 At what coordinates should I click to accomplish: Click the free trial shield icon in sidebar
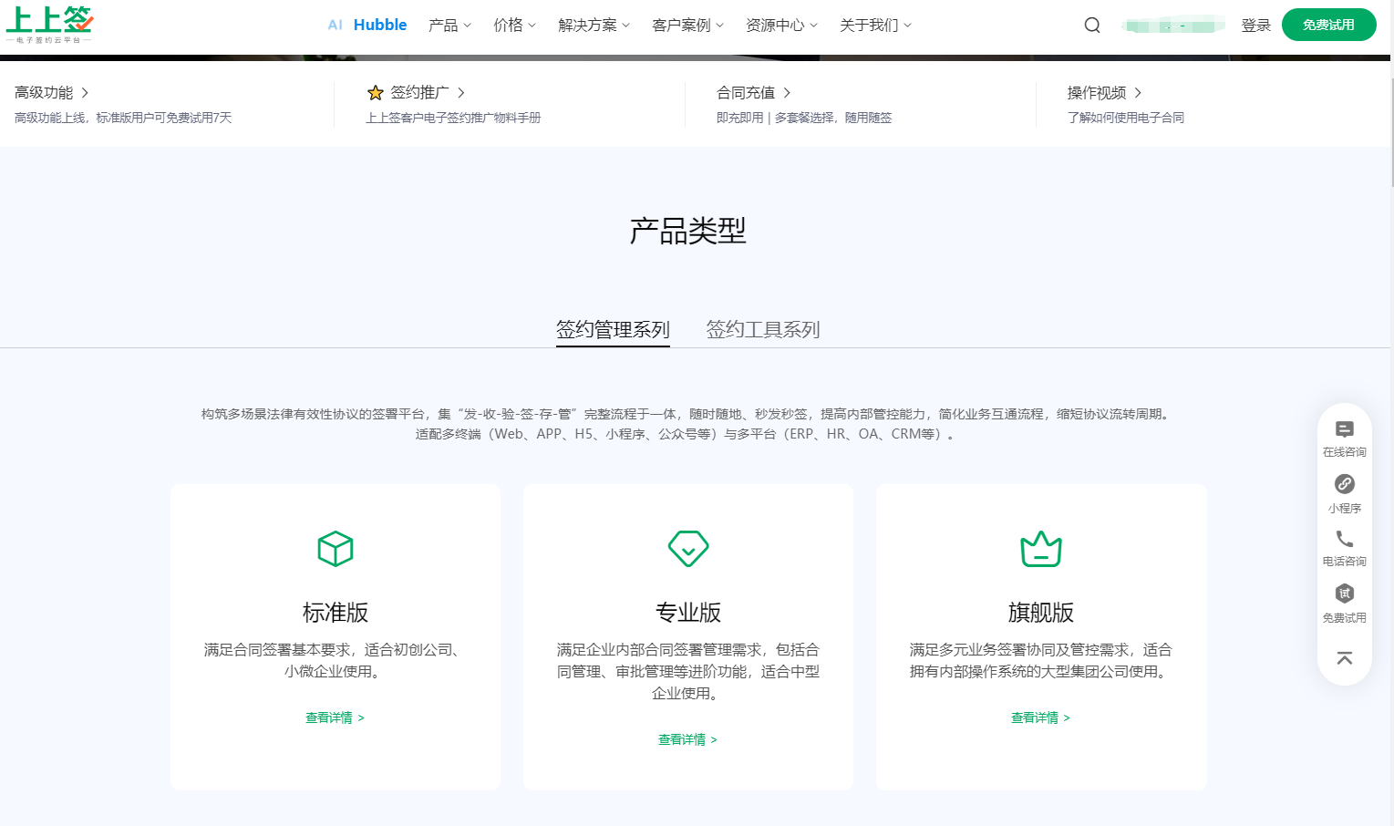(x=1344, y=594)
